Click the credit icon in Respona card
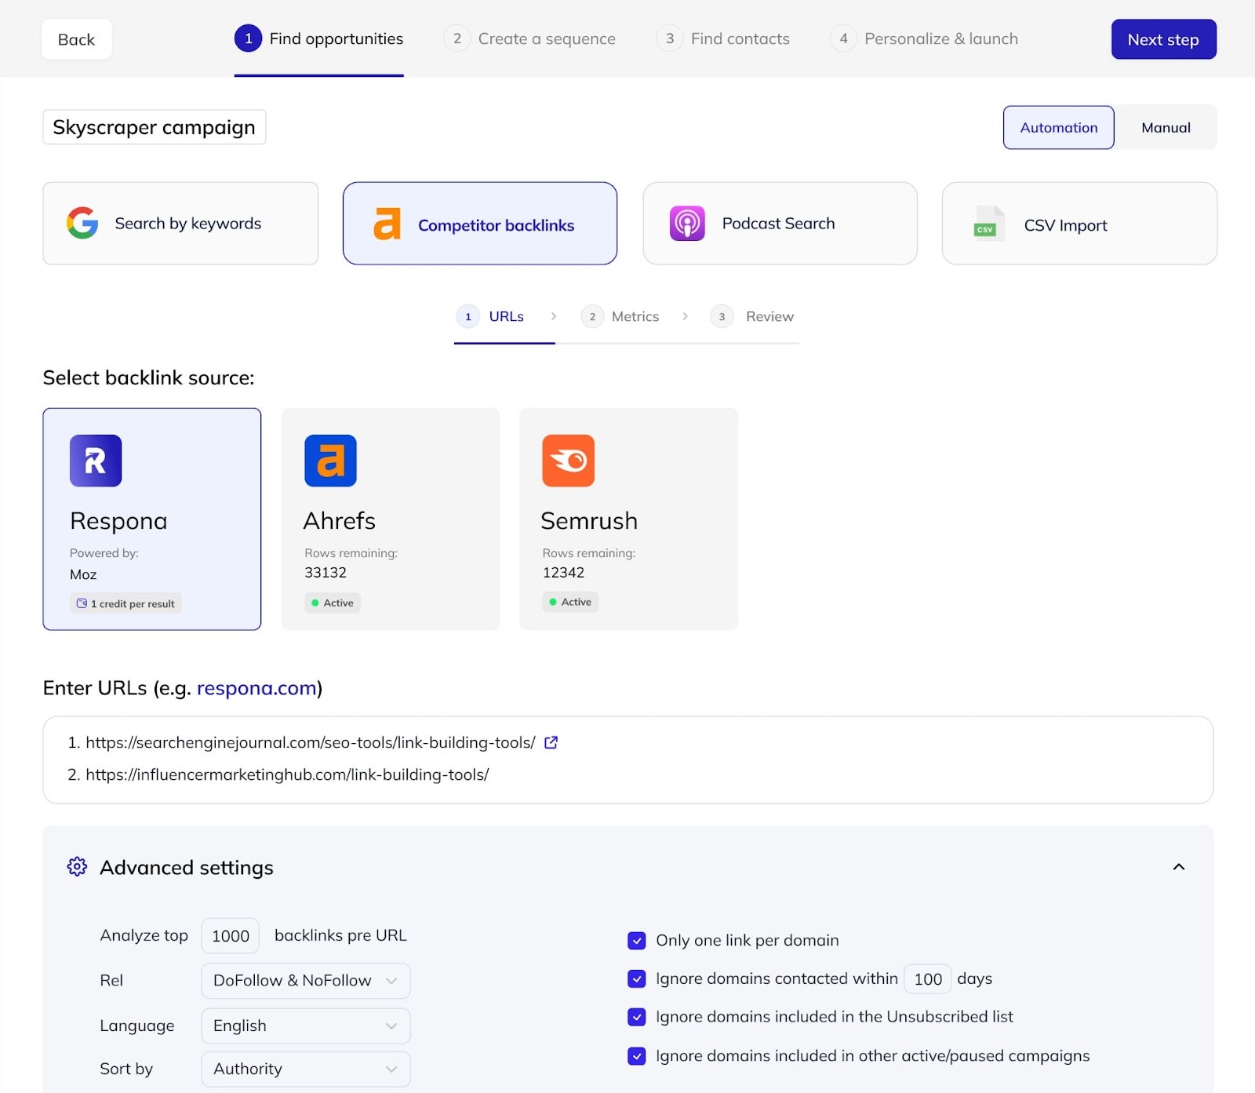 [82, 603]
